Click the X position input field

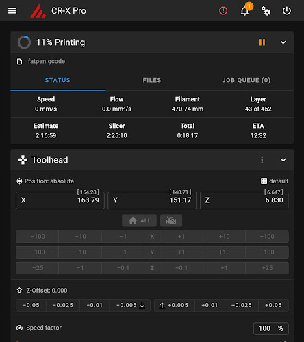60,200
